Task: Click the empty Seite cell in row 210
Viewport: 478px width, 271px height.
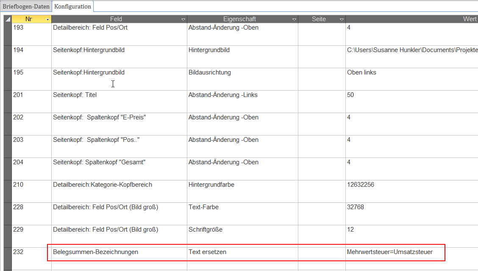Action: pos(322,191)
